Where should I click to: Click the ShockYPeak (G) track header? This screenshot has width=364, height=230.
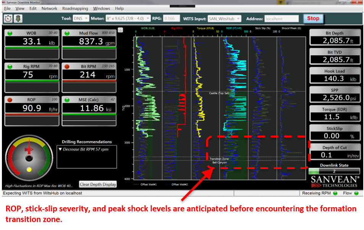pyautogui.click(x=292, y=28)
